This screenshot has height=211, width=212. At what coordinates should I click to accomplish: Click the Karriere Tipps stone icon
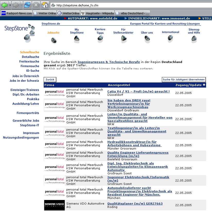100,38
